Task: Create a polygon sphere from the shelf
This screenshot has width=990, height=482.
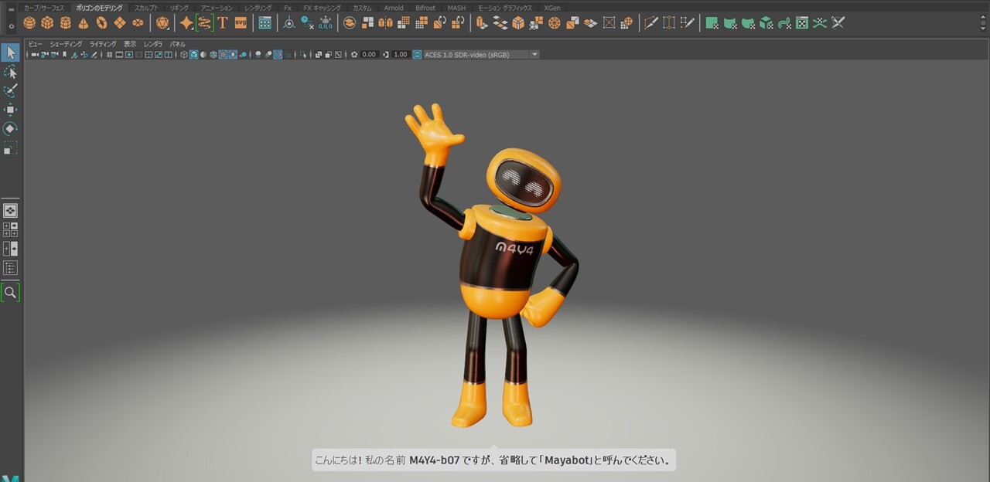Action: [29, 23]
